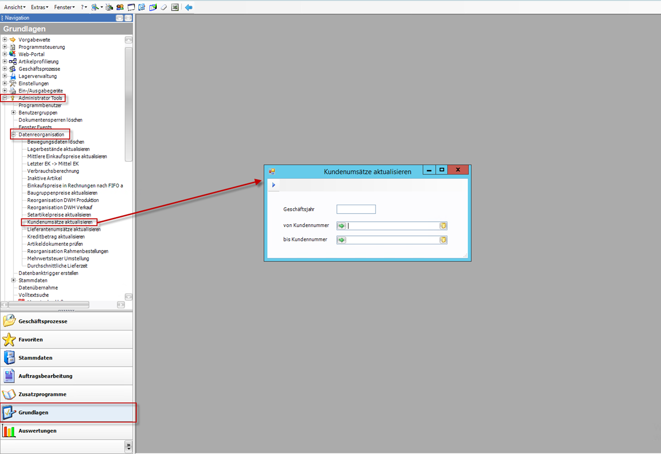Click the blue back arrow toolbar icon

[x=188, y=8]
